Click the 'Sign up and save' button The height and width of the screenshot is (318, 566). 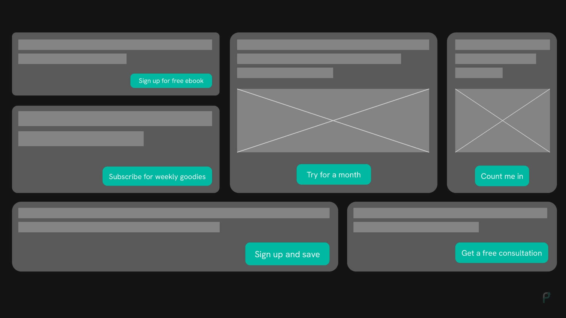287,254
